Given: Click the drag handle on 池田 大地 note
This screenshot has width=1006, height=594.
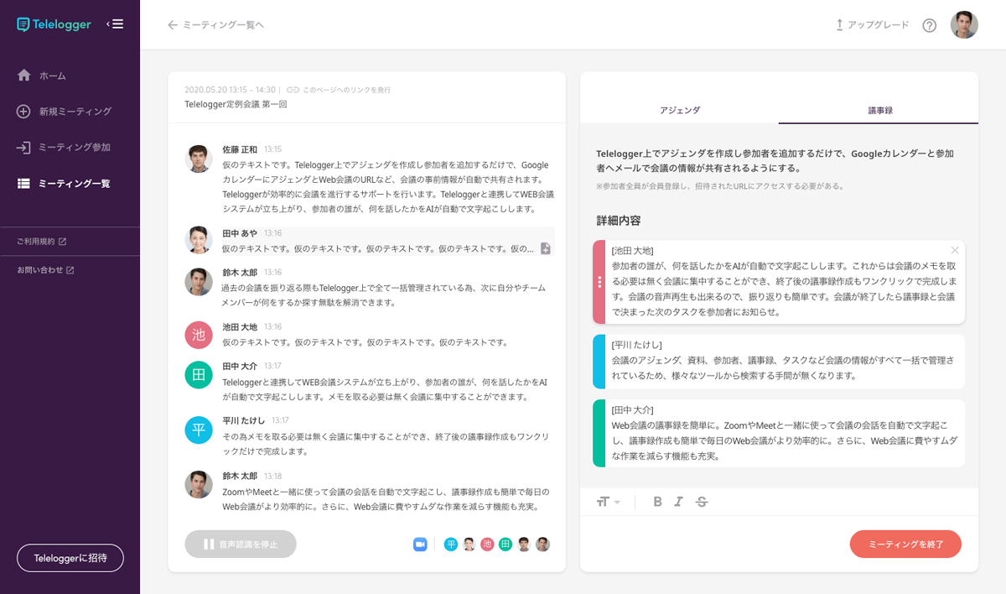Looking at the screenshot, I should click(599, 282).
